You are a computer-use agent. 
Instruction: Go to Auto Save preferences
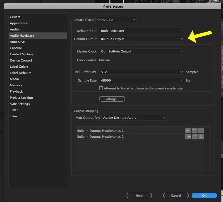point(38,42)
